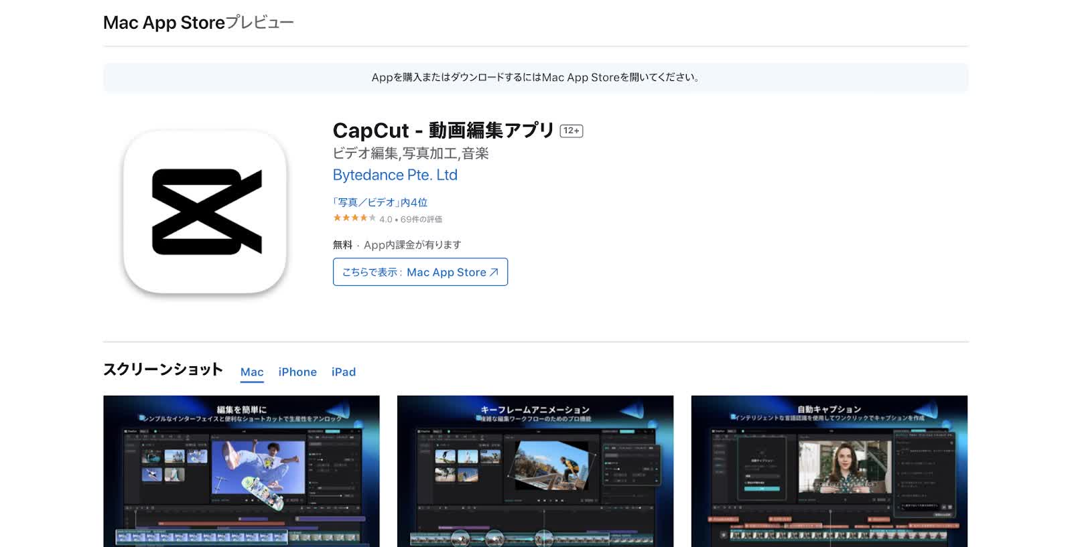This screenshot has width=1072, height=547.
Task: Click the CapCut app icon
Action: coord(205,212)
